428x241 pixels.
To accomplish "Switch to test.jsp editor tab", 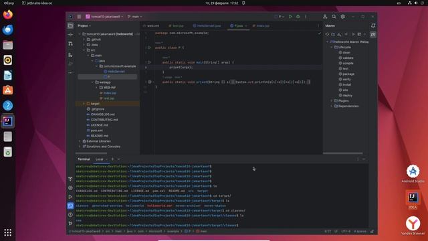I will click(177, 25).
